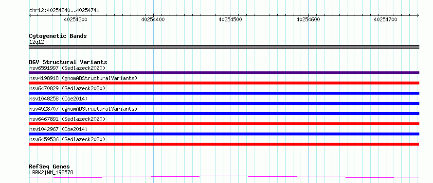Click the blue bar under nsv1048258
The image size is (433, 183).
click(224, 103)
